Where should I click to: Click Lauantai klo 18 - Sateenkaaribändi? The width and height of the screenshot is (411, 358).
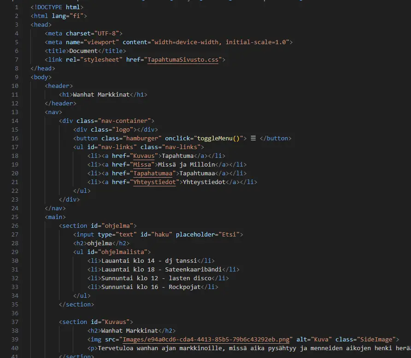(x=161, y=270)
